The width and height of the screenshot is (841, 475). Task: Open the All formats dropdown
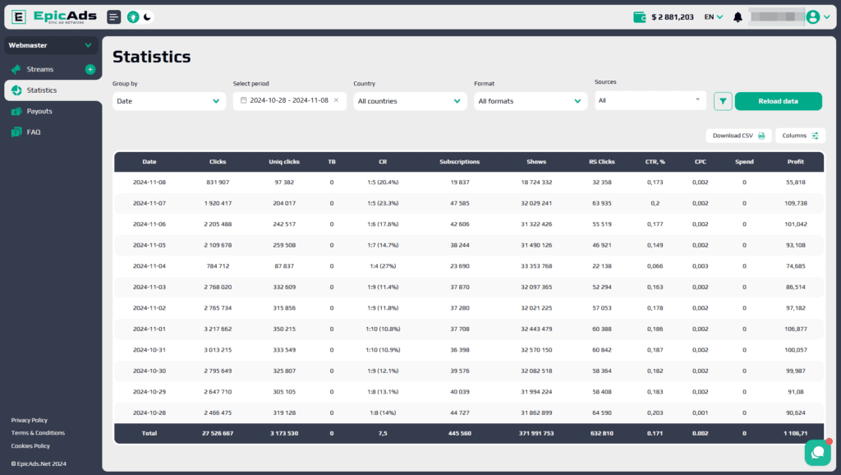tap(531, 101)
